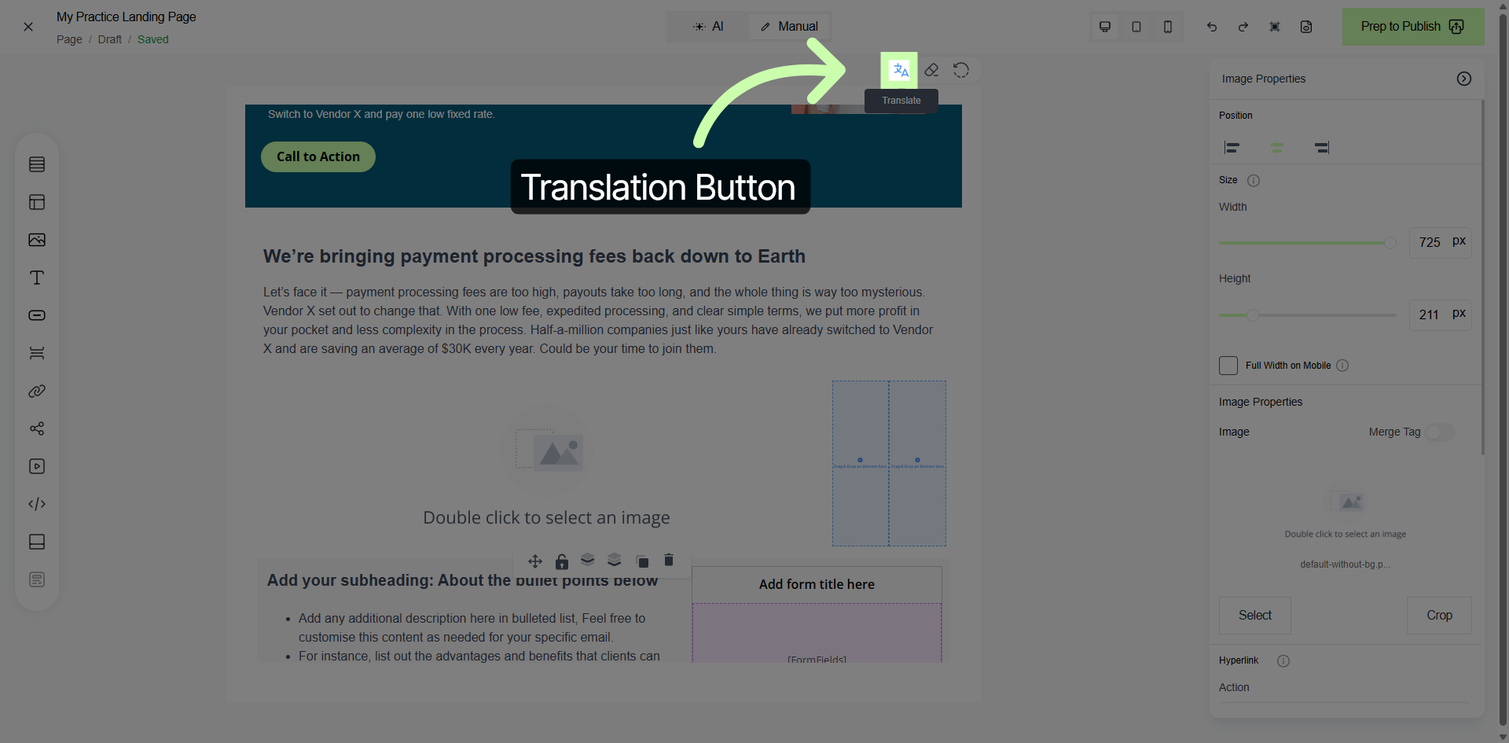This screenshot has width=1509, height=743.
Task: Toggle the Merge Tag switch
Action: point(1441,432)
